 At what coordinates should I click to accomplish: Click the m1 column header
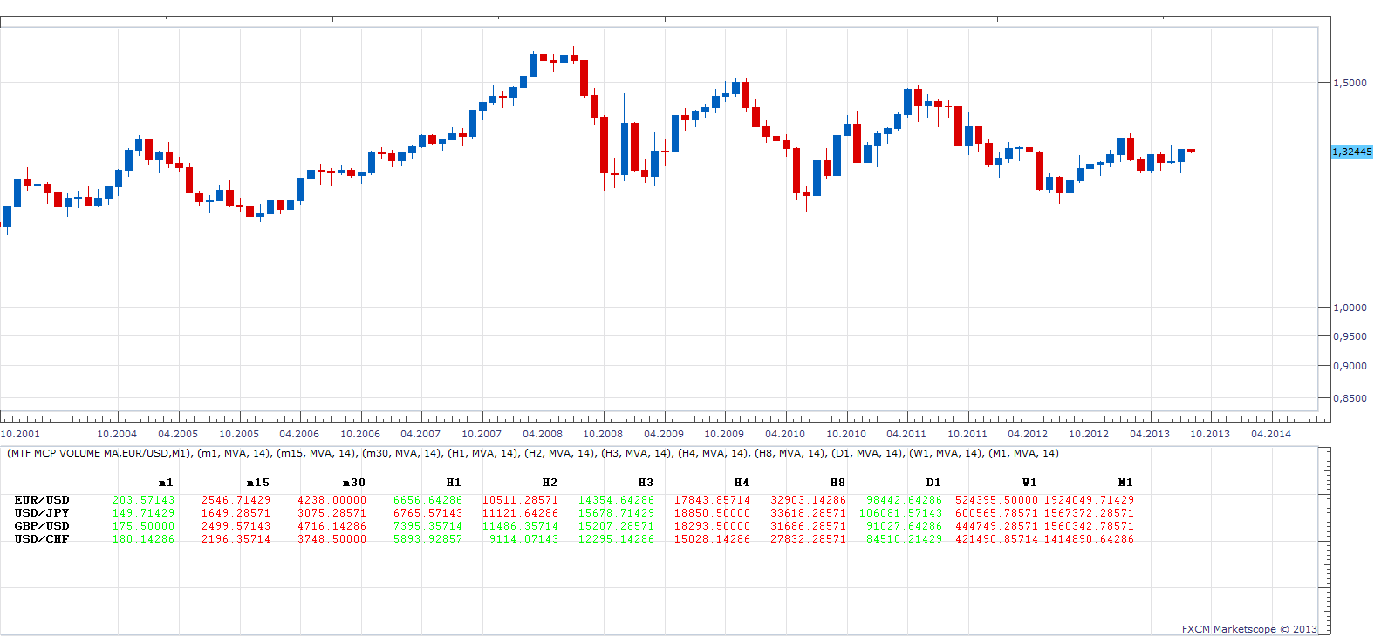pos(166,483)
